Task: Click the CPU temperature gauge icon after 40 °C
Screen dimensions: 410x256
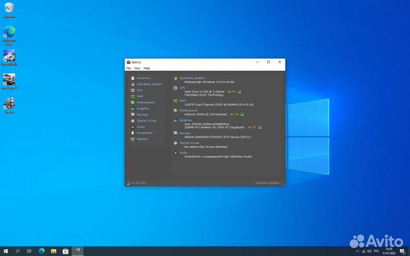Action: (239, 92)
